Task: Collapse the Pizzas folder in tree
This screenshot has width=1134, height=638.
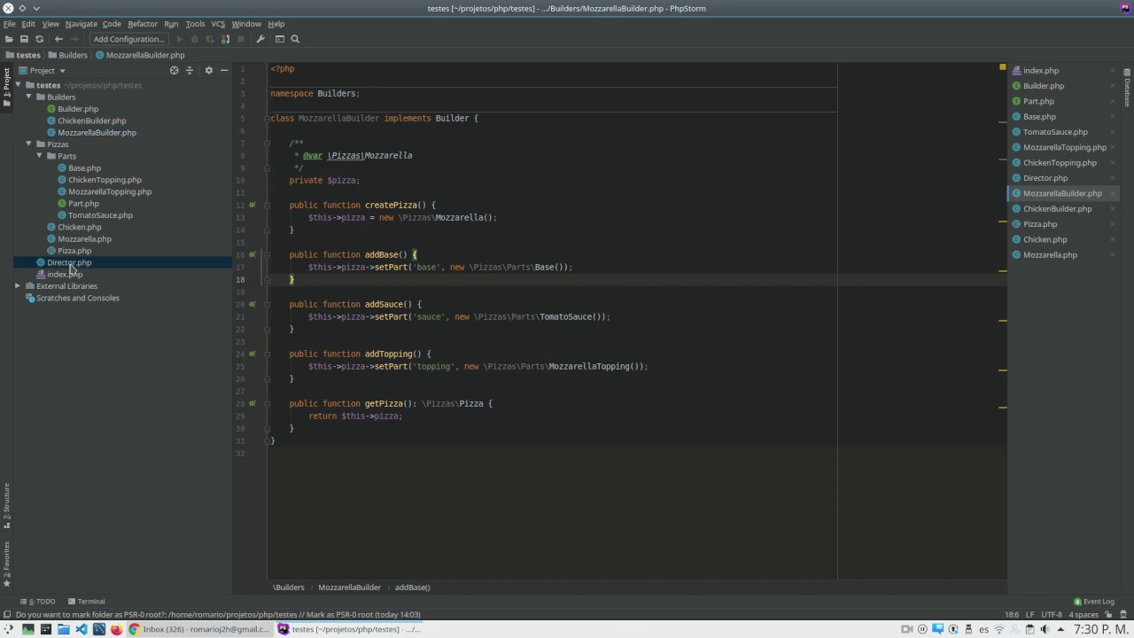Action: tap(28, 144)
